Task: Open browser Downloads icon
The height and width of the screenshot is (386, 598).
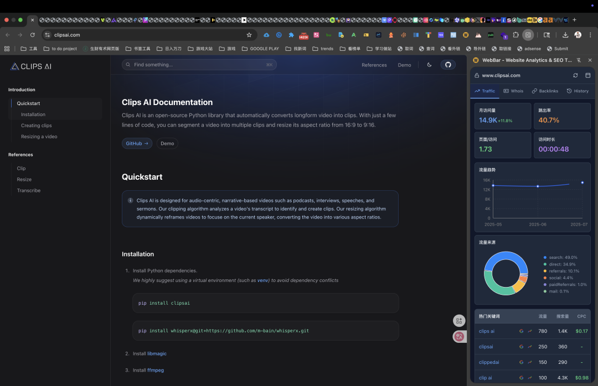Action: [x=565, y=35]
